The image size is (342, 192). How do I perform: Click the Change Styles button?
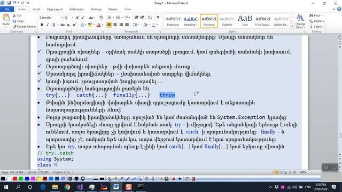point(300,21)
